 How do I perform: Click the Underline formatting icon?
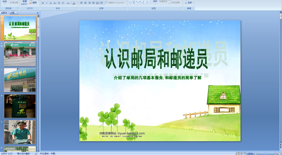tap(51, 3)
